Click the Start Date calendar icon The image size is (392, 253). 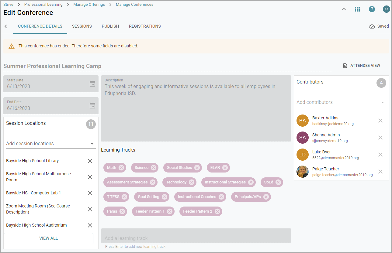pos(92,84)
